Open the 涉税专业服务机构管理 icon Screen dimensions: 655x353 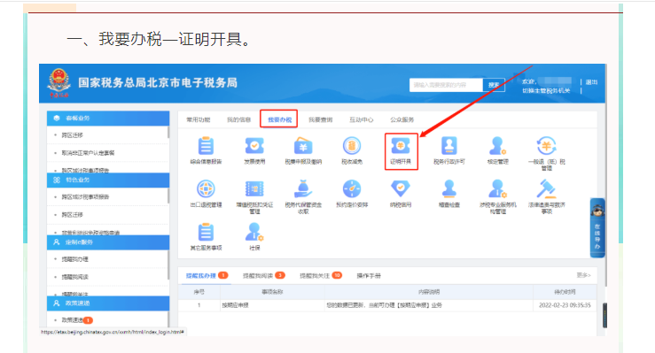(x=497, y=189)
